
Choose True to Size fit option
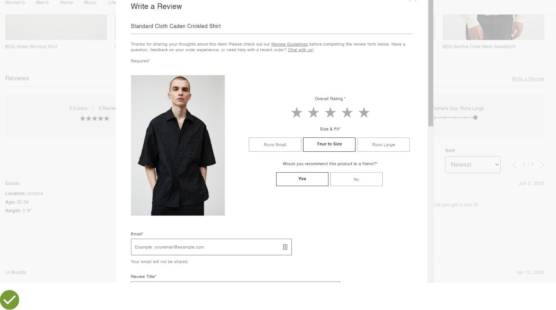click(x=329, y=145)
